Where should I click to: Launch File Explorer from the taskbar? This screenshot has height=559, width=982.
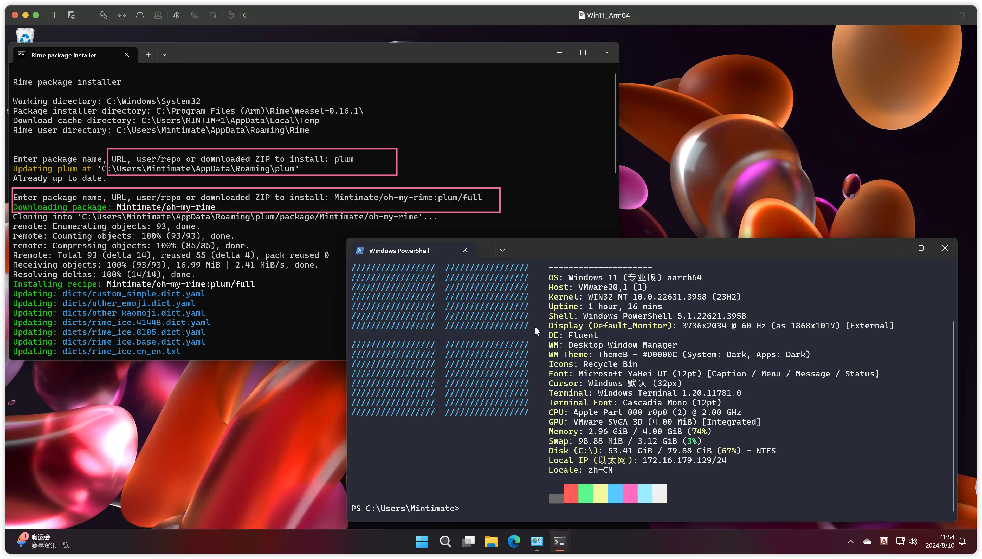(491, 541)
